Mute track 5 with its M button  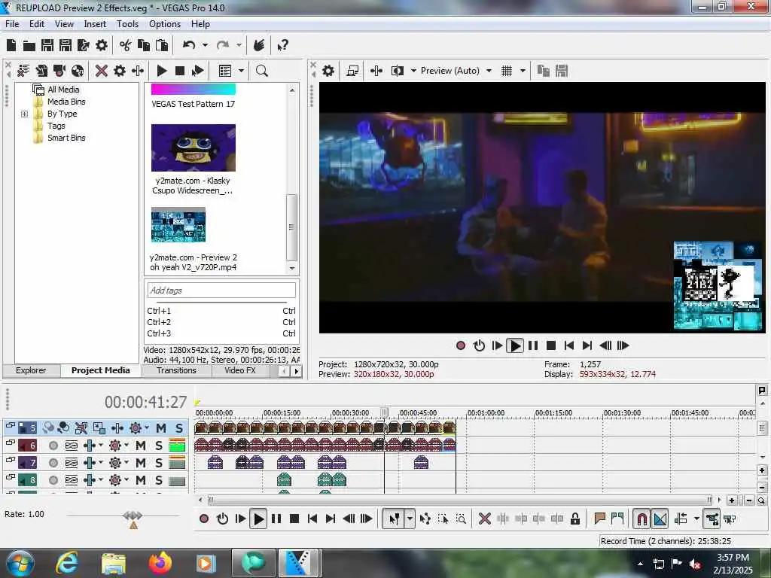click(161, 428)
